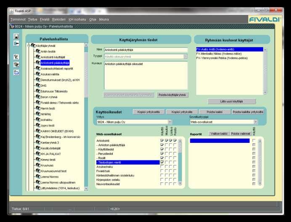
Task: Click group icon beside KH JA PALKAT
Action: (38, 154)
